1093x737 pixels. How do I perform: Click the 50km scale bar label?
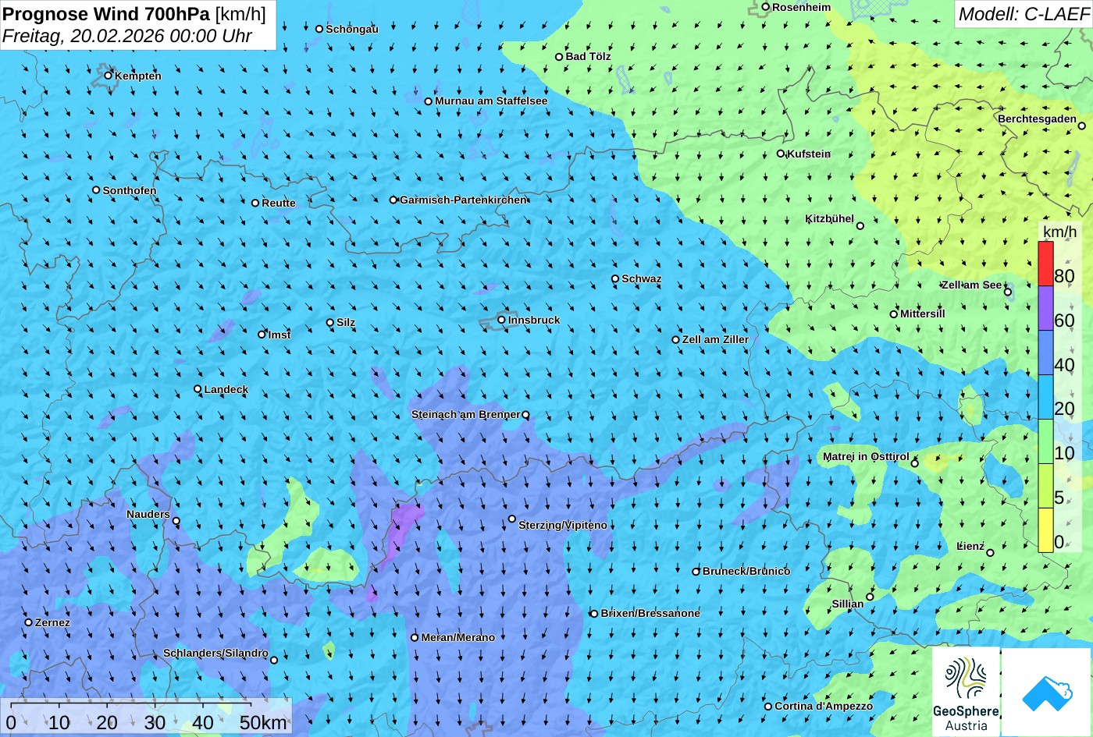263,722
